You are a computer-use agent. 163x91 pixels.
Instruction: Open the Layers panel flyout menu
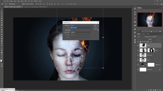(x=162, y=34)
